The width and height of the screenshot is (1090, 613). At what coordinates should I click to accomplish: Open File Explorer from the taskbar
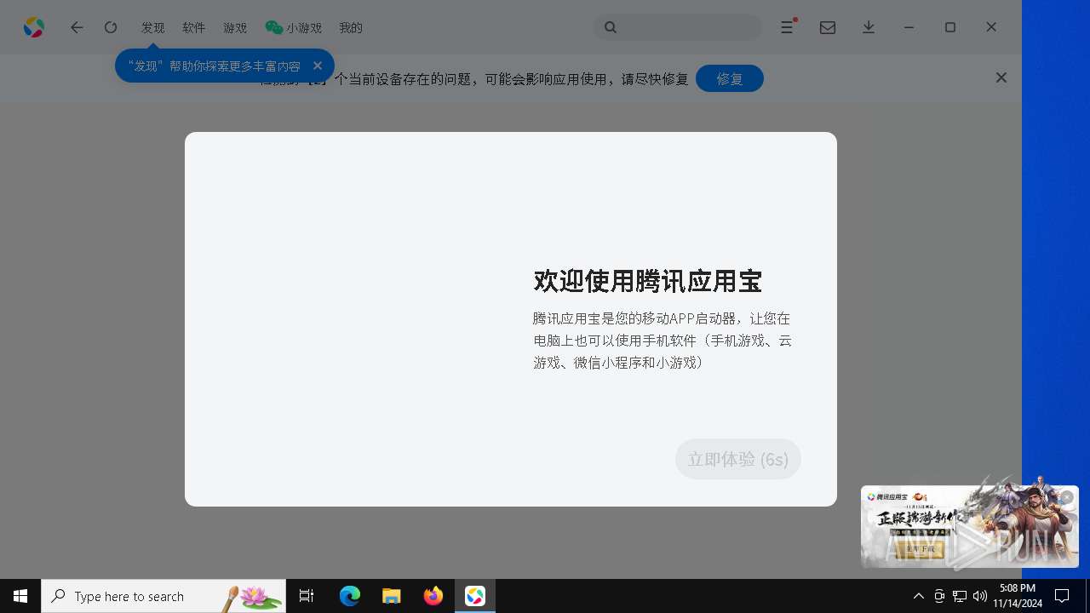[x=392, y=596]
